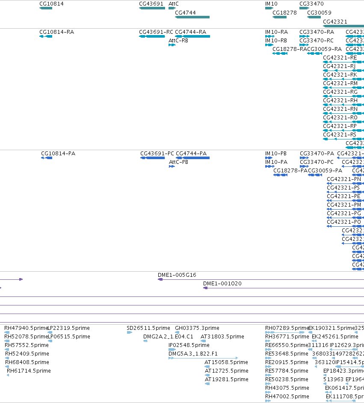364x403 pixels.
Task: Click transcript CG30059-RA
Action: point(325,49)
